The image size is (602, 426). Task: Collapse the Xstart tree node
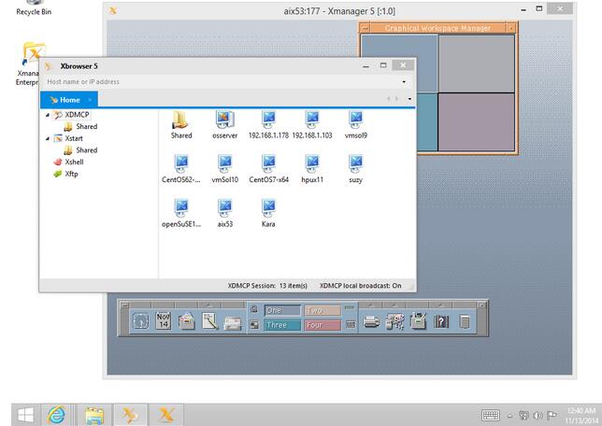pyautogui.click(x=48, y=138)
